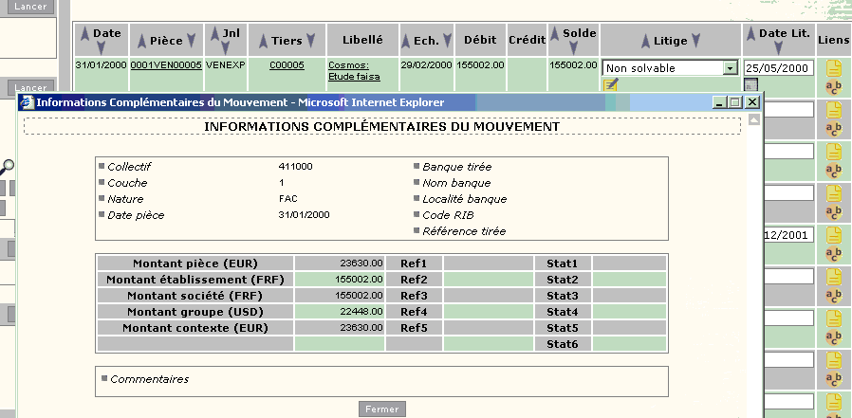Sort Pièce column descending with down arrow
The width and height of the screenshot is (852, 418).
pyautogui.click(x=191, y=41)
